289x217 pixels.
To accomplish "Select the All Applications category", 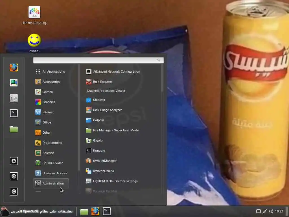I will pos(51,71).
